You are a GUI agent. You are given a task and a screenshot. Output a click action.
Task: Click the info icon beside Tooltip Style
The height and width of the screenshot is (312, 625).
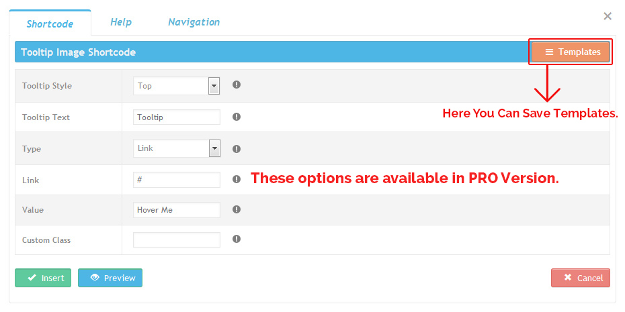coord(237,85)
